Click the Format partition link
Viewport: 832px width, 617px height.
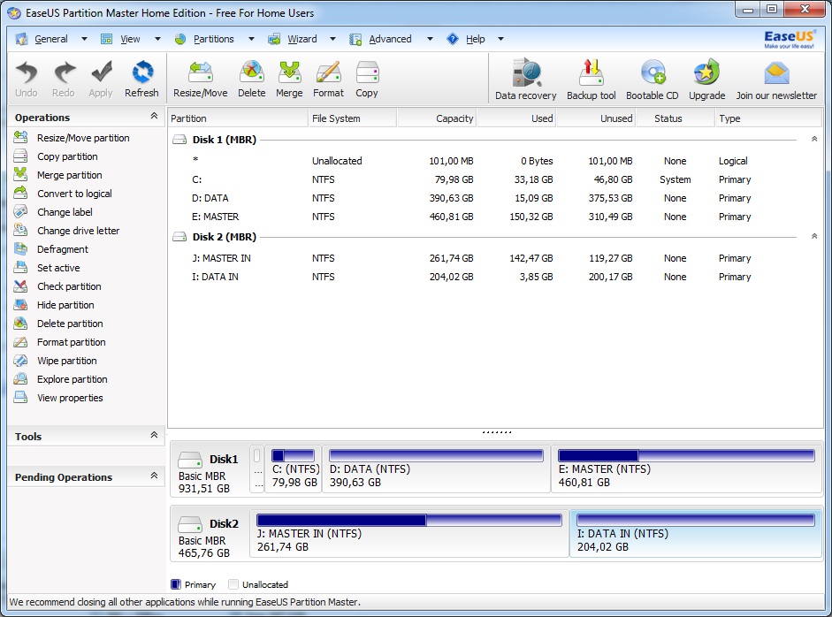pos(71,342)
